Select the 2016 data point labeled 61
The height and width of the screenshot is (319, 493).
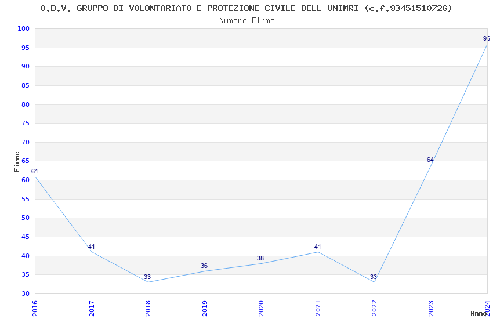tap(35, 176)
